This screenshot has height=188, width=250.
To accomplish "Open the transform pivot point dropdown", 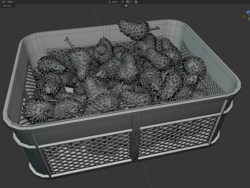I will coord(123,2).
